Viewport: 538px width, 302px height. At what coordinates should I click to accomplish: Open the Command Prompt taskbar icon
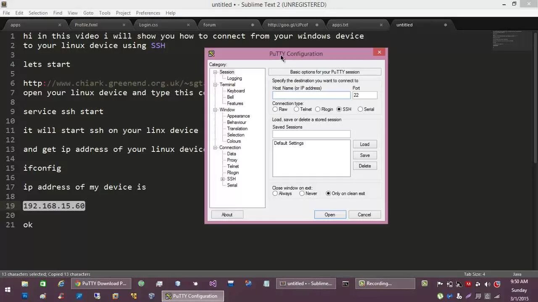pyautogui.click(x=345, y=284)
